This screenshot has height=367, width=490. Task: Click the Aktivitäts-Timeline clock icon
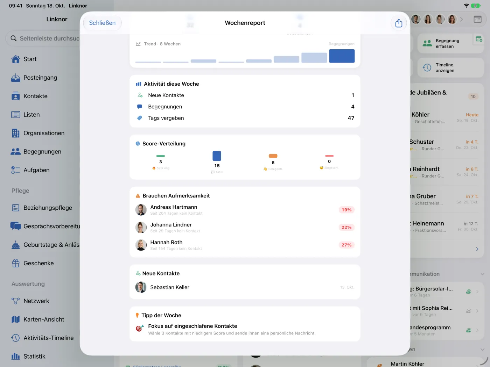[x=16, y=338]
